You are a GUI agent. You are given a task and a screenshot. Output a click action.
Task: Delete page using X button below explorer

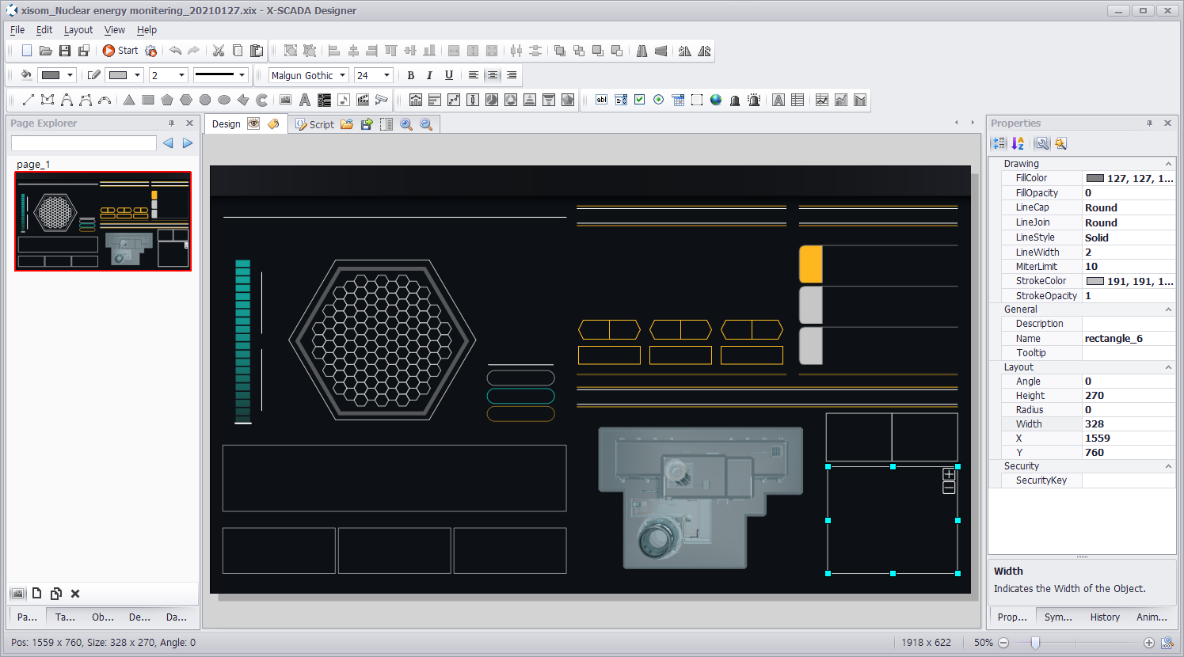tap(75, 594)
